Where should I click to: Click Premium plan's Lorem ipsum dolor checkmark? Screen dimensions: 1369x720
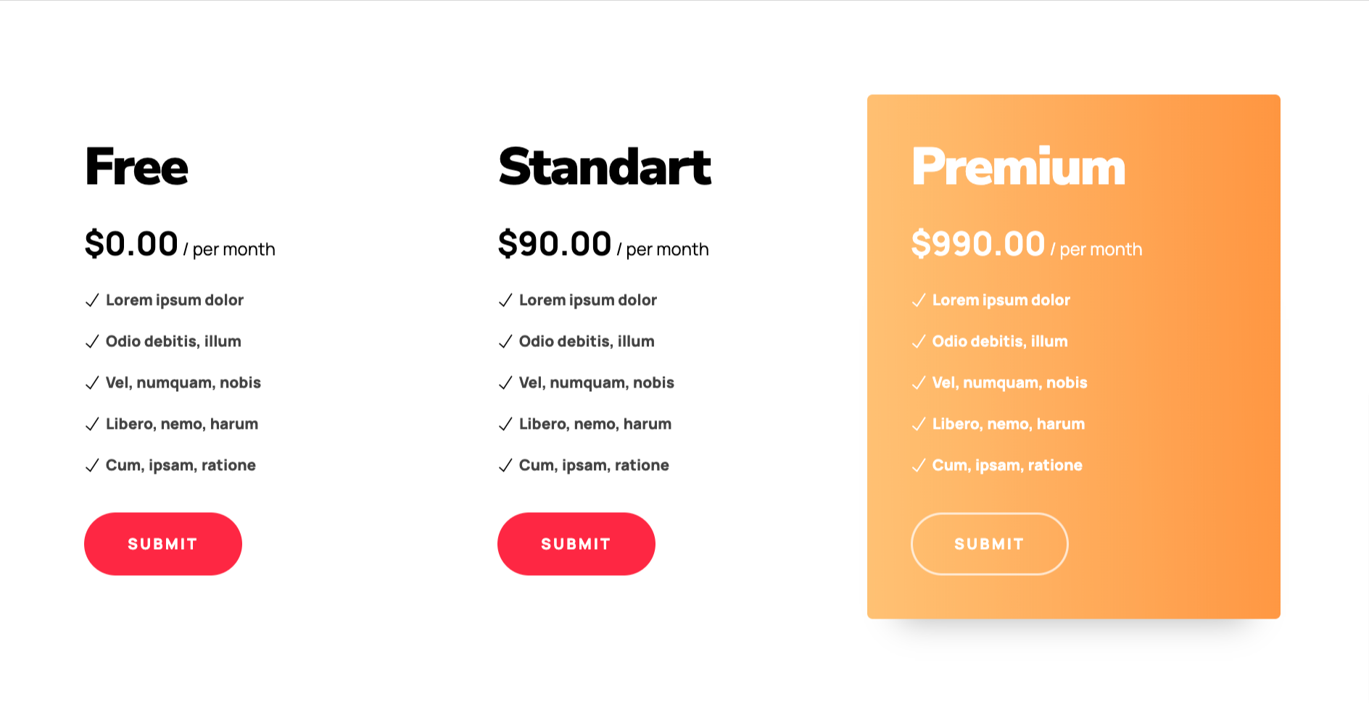point(919,301)
